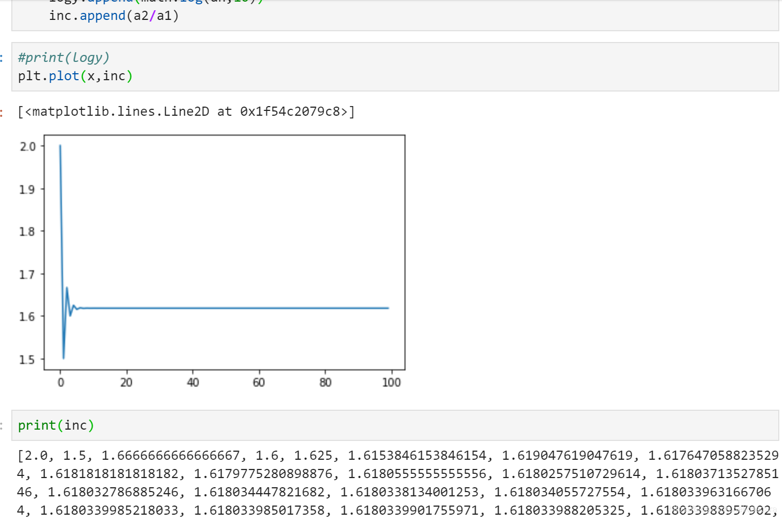Click the code cell containing plt.plot(x,inc)

click(395, 67)
